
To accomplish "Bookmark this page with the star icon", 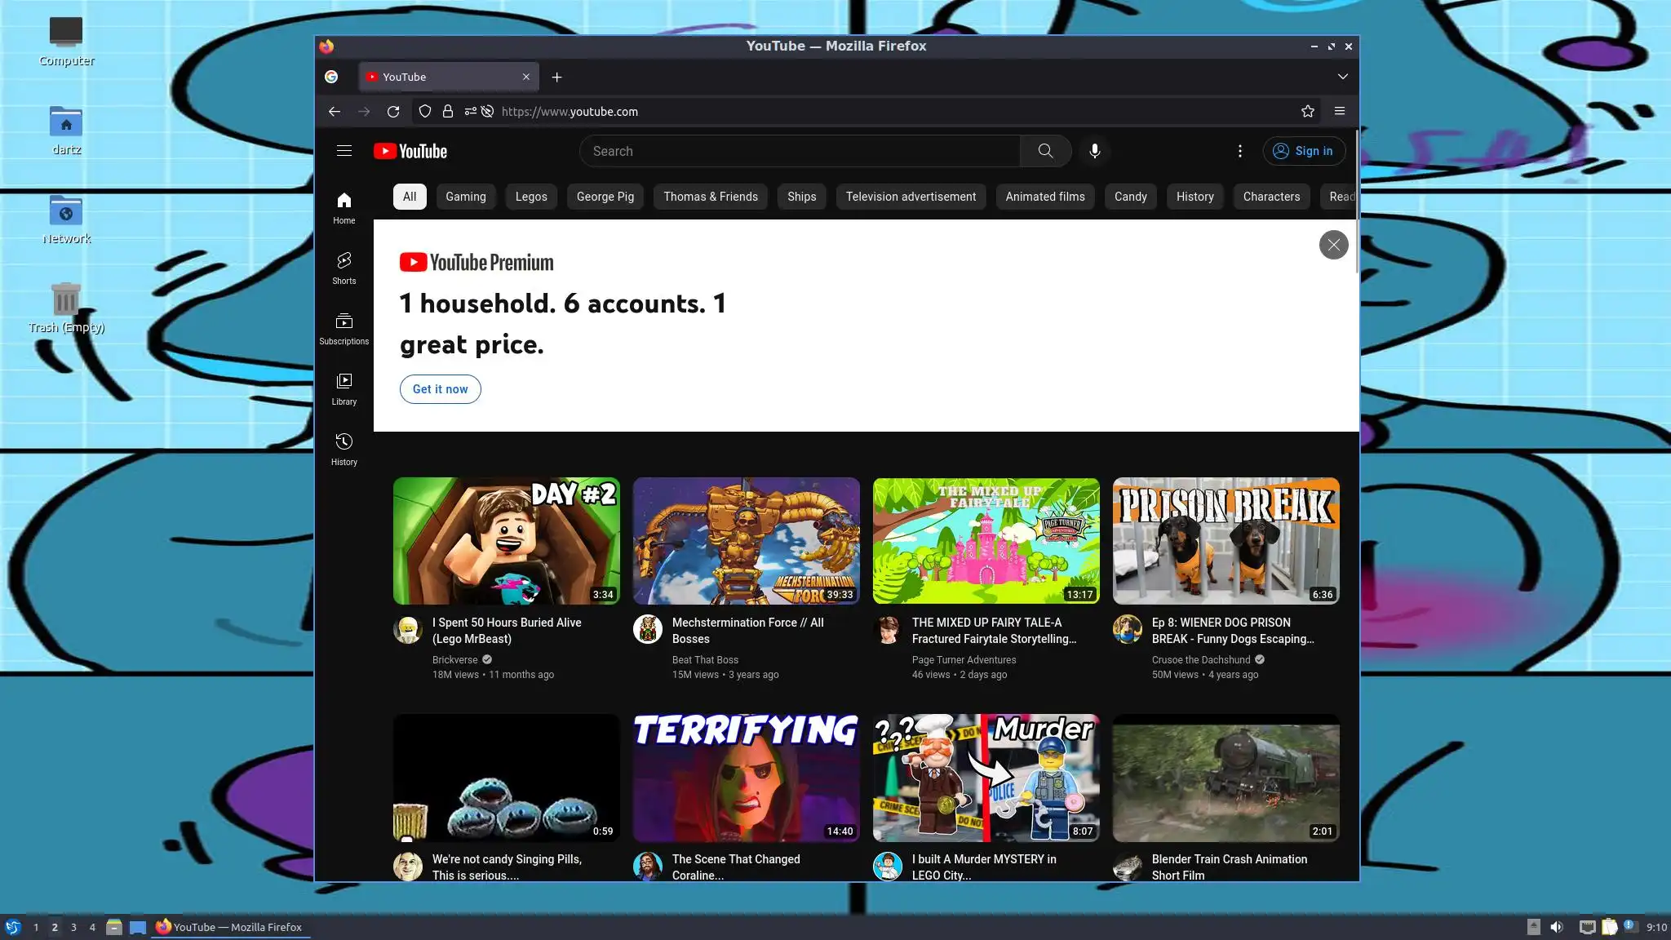I will [1307, 112].
